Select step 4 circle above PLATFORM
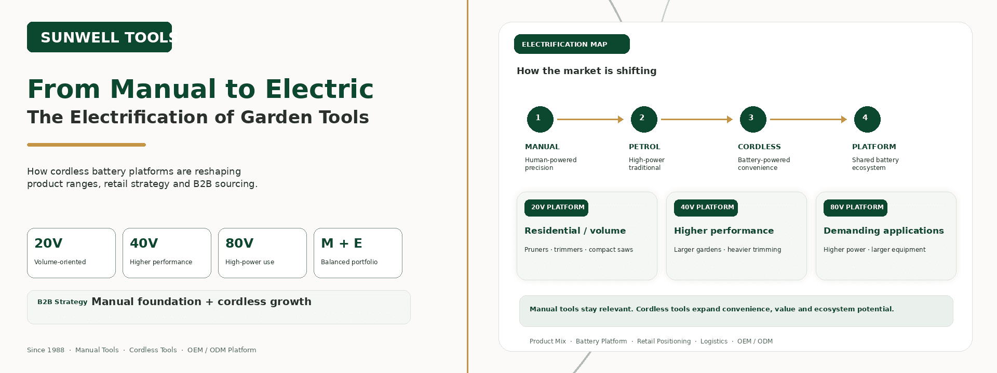This screenshot has width=997, height=373. point(867,119)
